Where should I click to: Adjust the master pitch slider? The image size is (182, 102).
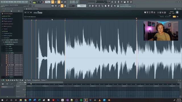(x=42, y=6)
